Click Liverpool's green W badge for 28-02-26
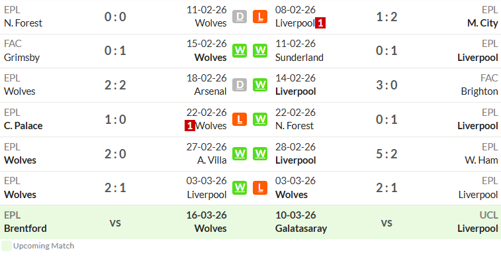The image size is (501, 265). (260, 154)
